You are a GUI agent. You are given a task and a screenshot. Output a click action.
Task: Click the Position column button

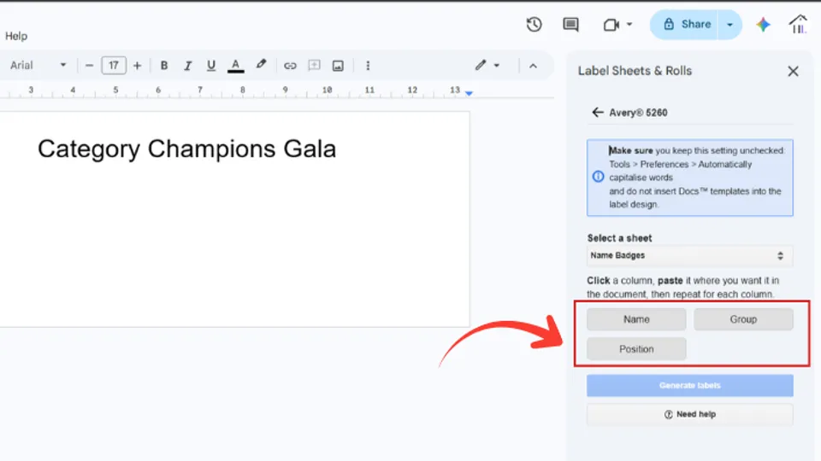click(636, 349)
